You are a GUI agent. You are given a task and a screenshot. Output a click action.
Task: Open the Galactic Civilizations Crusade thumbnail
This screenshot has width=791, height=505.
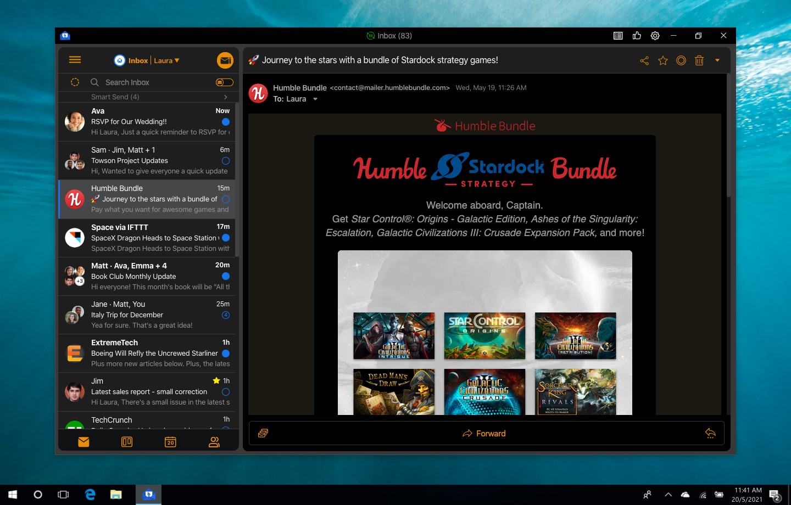[484, 391]
